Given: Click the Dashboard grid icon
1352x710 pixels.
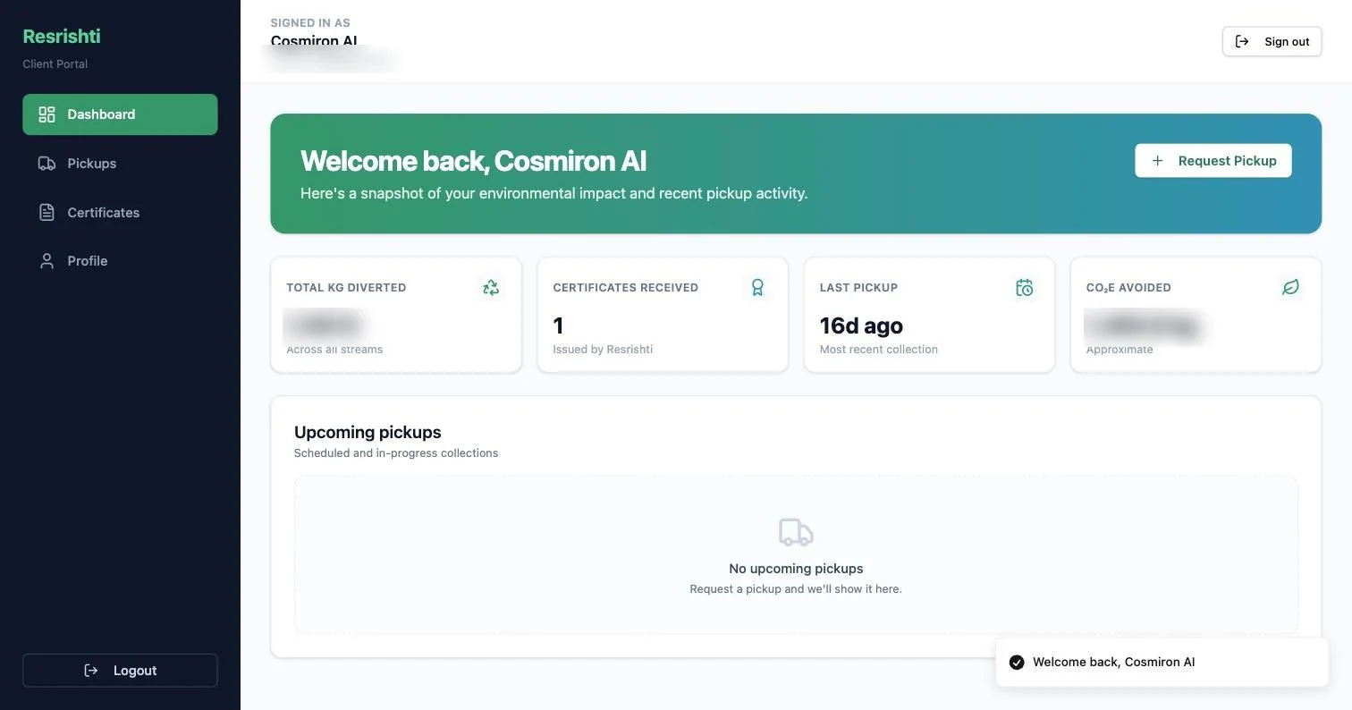Looking at the screenshot, I should point(46,114).
